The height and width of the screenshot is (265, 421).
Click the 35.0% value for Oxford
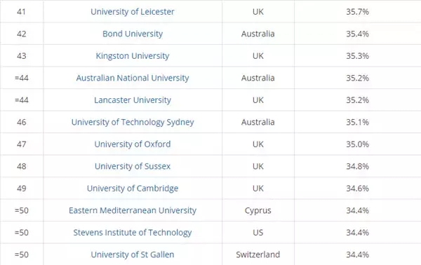pyautogui.click(x=357, y=144)
